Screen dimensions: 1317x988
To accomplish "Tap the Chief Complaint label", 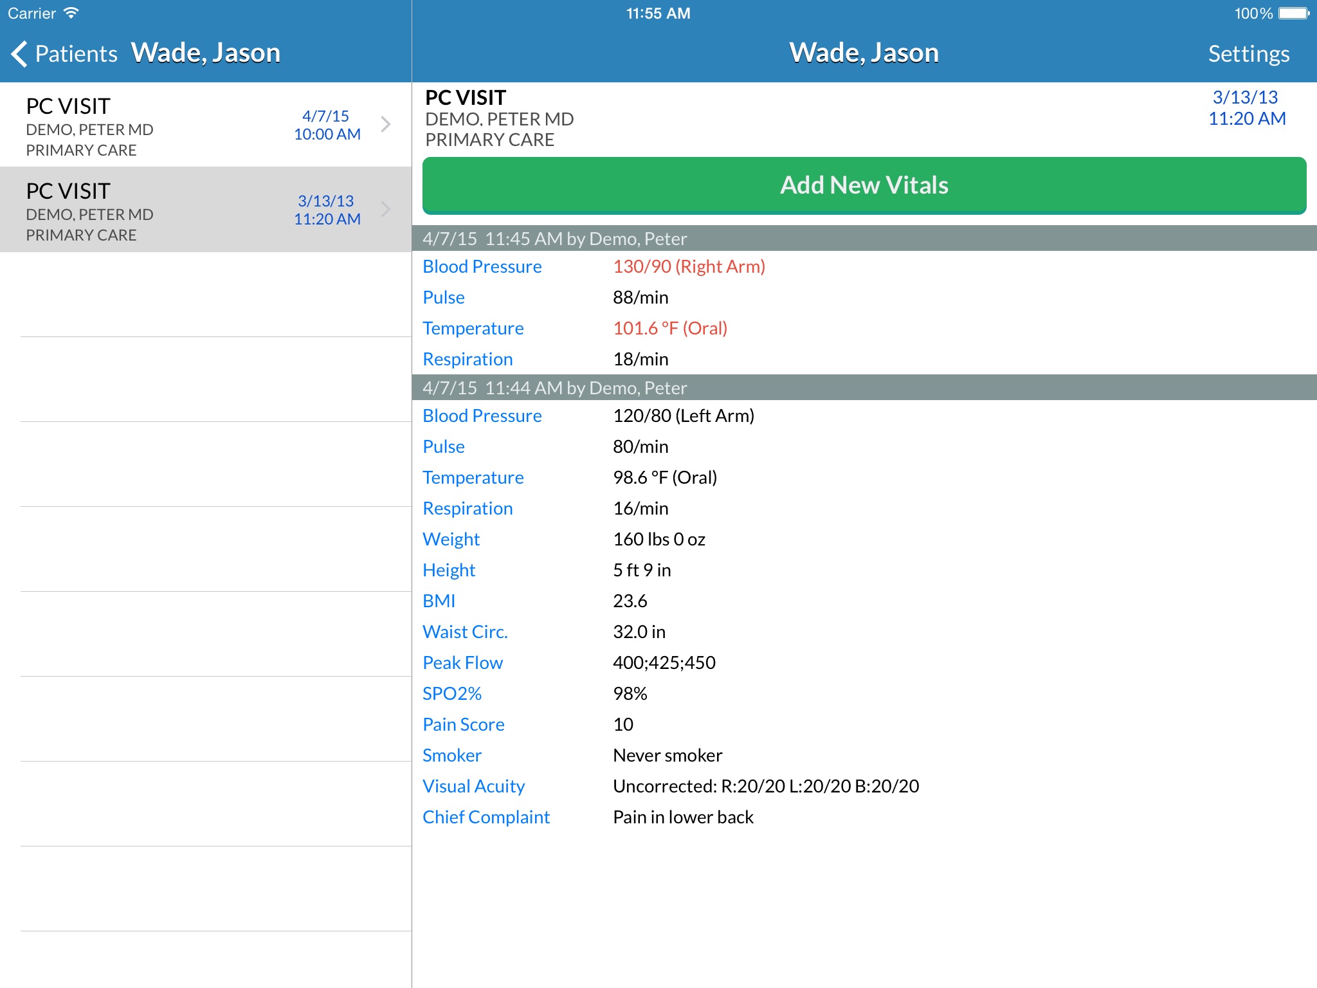I will click(486, 817).
